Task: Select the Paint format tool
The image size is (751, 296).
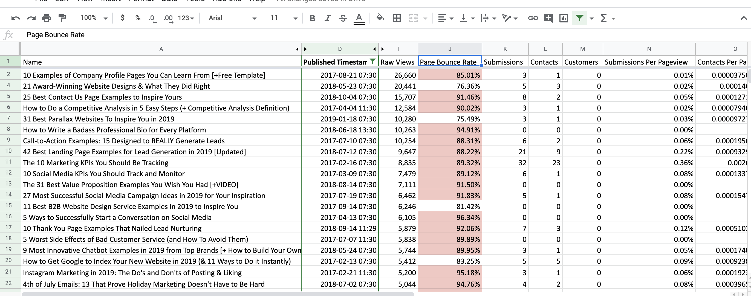Action: [x=62, y=18]
